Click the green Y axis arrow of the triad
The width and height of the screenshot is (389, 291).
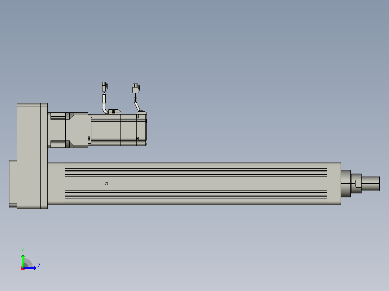click(23, 260)
